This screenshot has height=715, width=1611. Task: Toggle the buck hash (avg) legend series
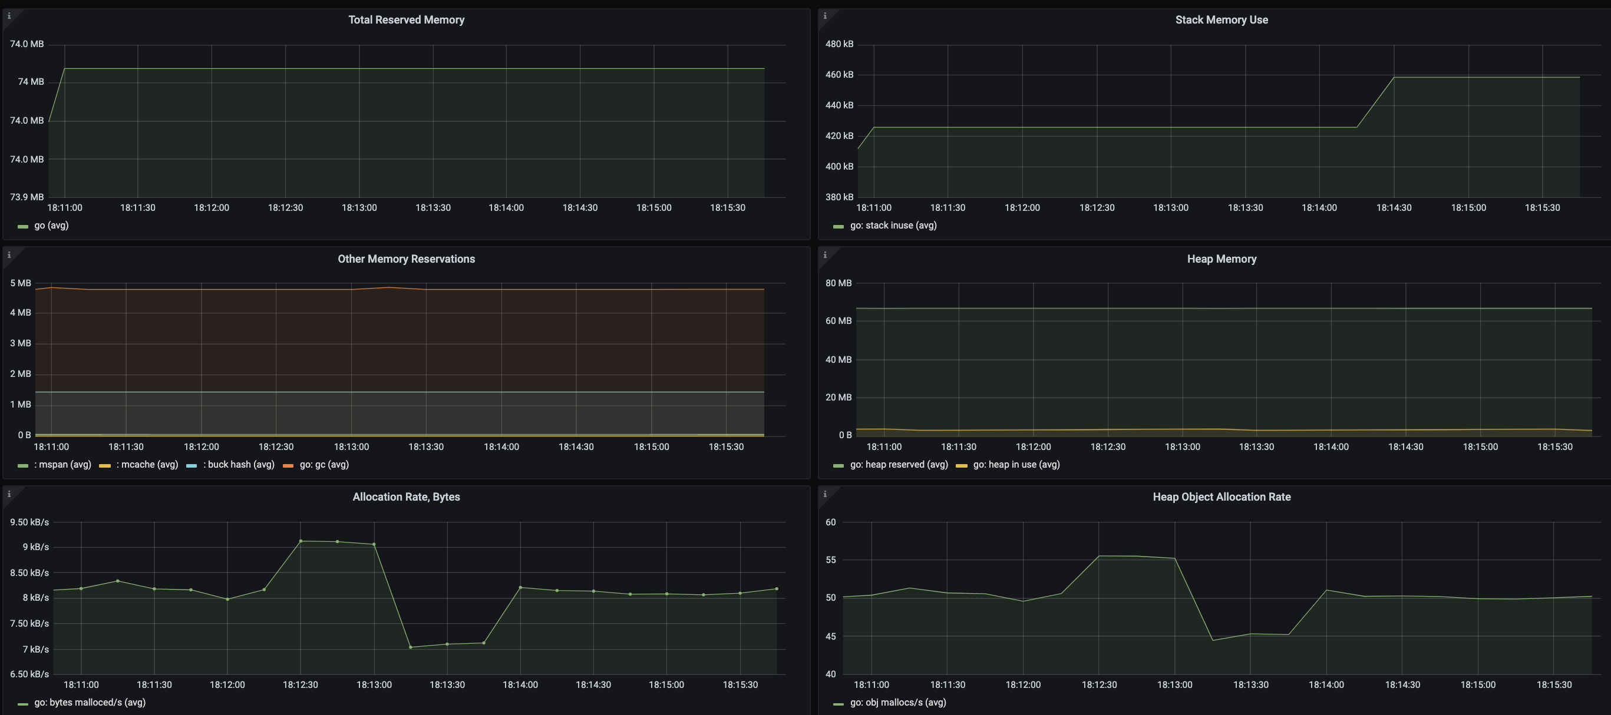point(238,464)
